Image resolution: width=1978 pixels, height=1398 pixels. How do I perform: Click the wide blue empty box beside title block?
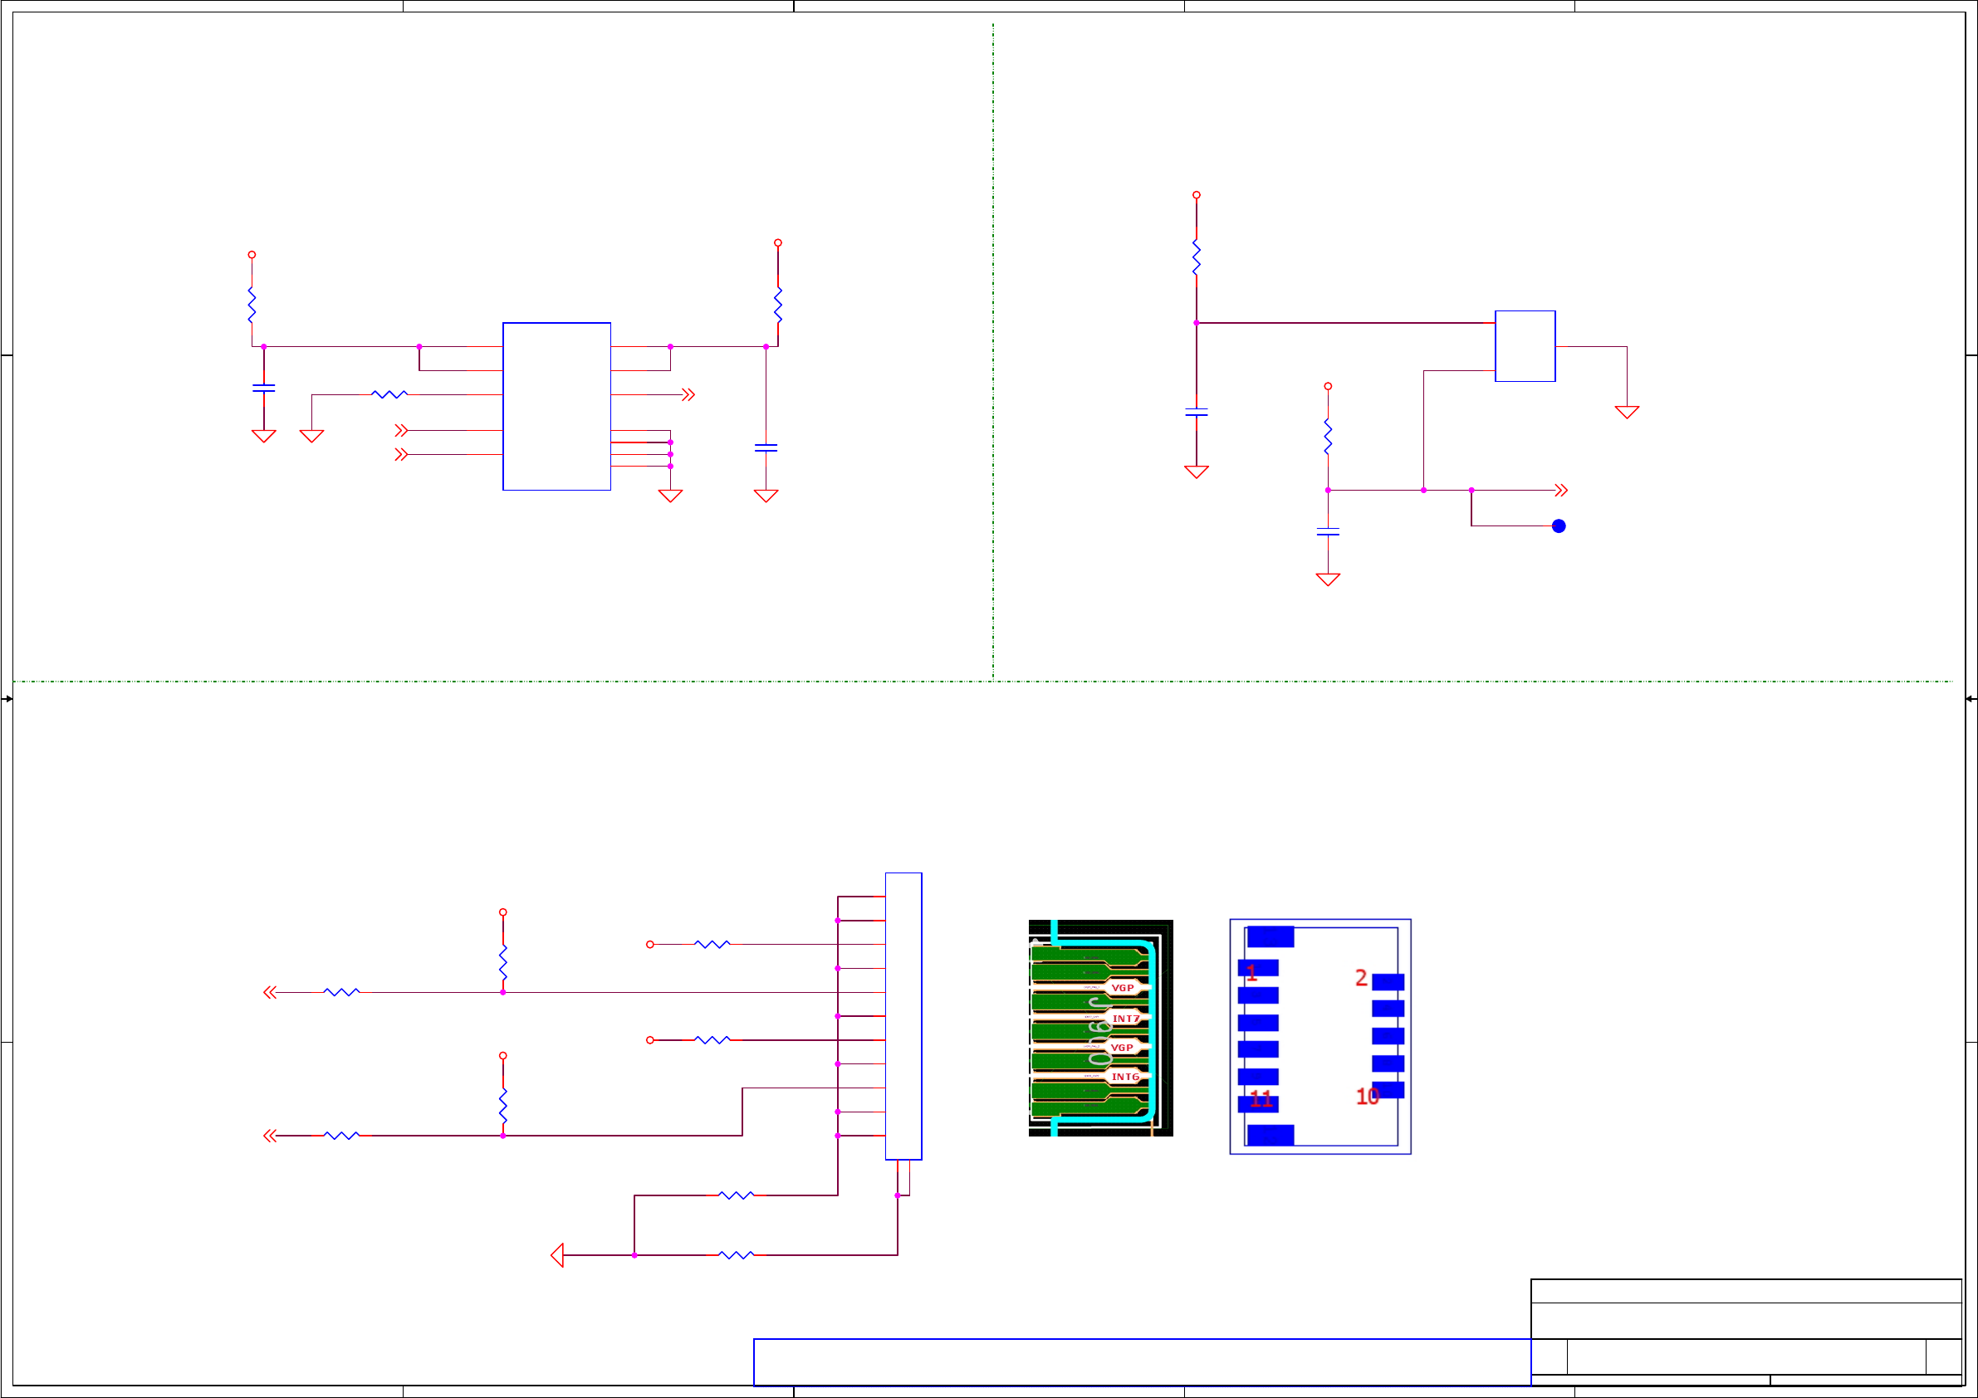click(1142, 1361)
